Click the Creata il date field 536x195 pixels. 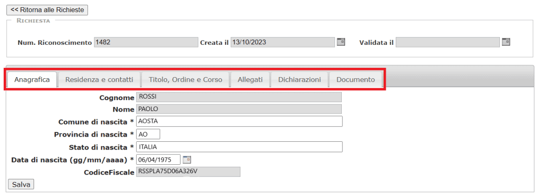point(283,42)
